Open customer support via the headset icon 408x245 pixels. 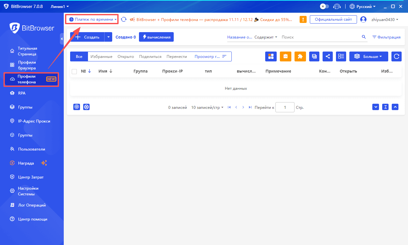tap(337, 6)
